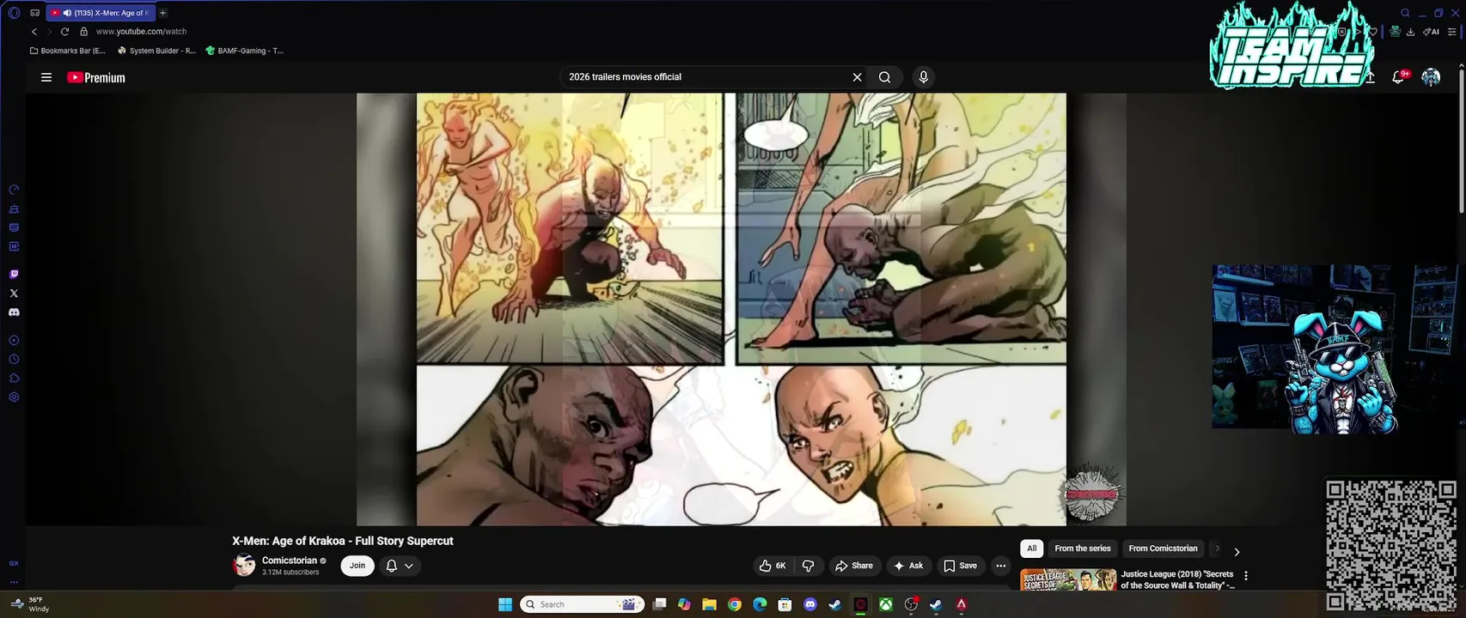Select the From Comicstorian chip
Screen dimensions: 1466x618
1163,548
